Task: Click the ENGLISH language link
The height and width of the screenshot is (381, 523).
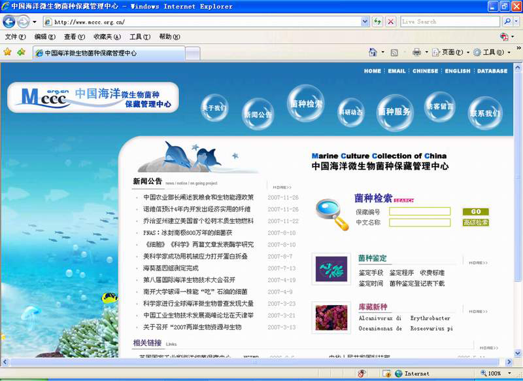Action: [x=457, y=71]
